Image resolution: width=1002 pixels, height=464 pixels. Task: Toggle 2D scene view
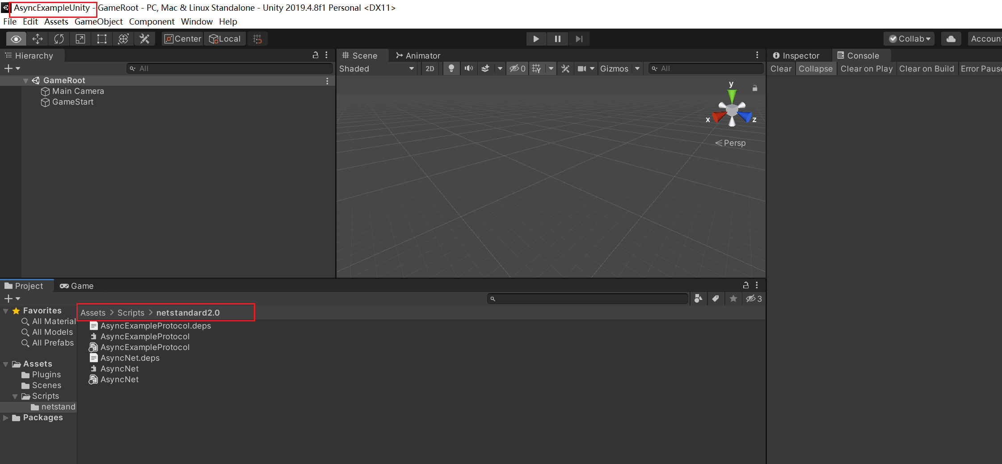click(430, 68)
